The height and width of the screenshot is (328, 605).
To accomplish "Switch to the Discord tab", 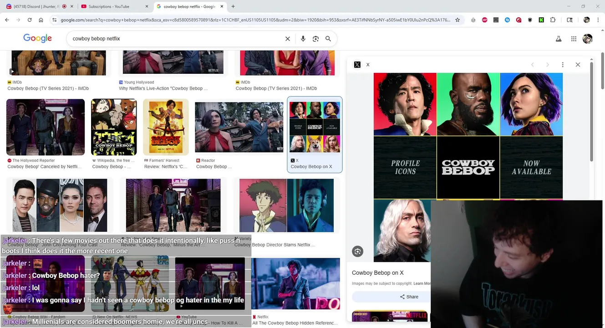I will (36, 6).
